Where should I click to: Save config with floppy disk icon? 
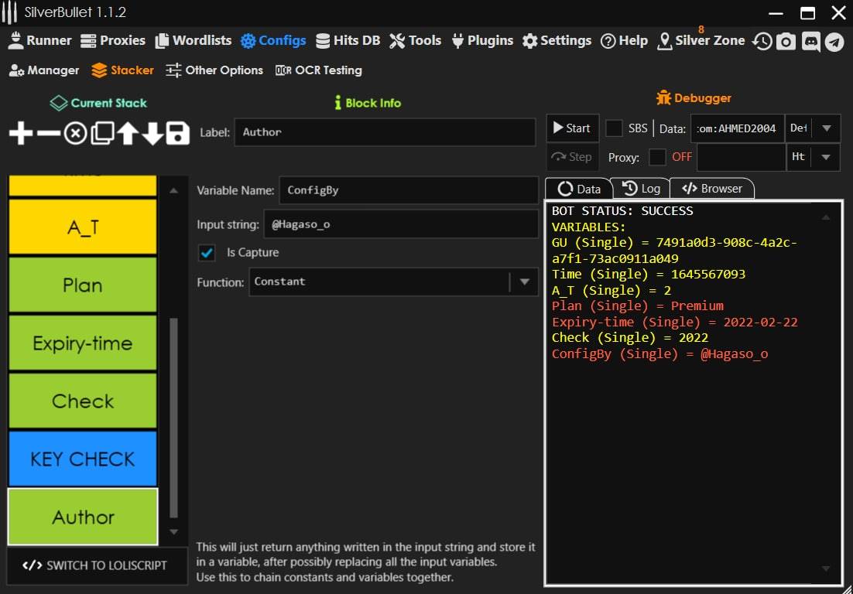point(178,134)
